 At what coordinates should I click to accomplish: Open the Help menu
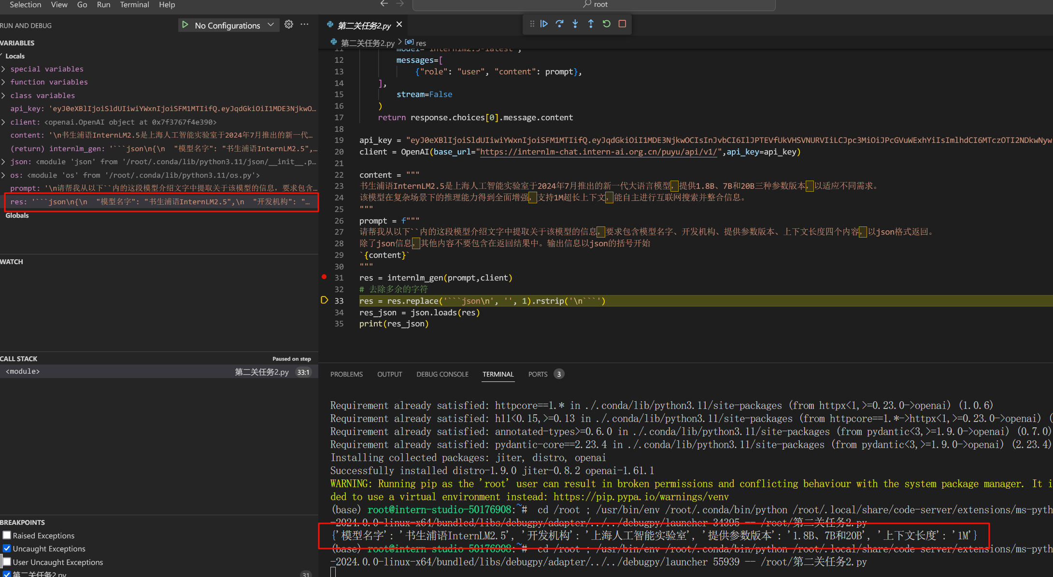(167, 5)
